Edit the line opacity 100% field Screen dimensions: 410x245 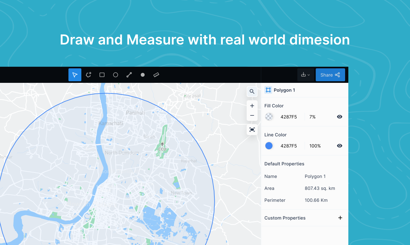[315, 146]
